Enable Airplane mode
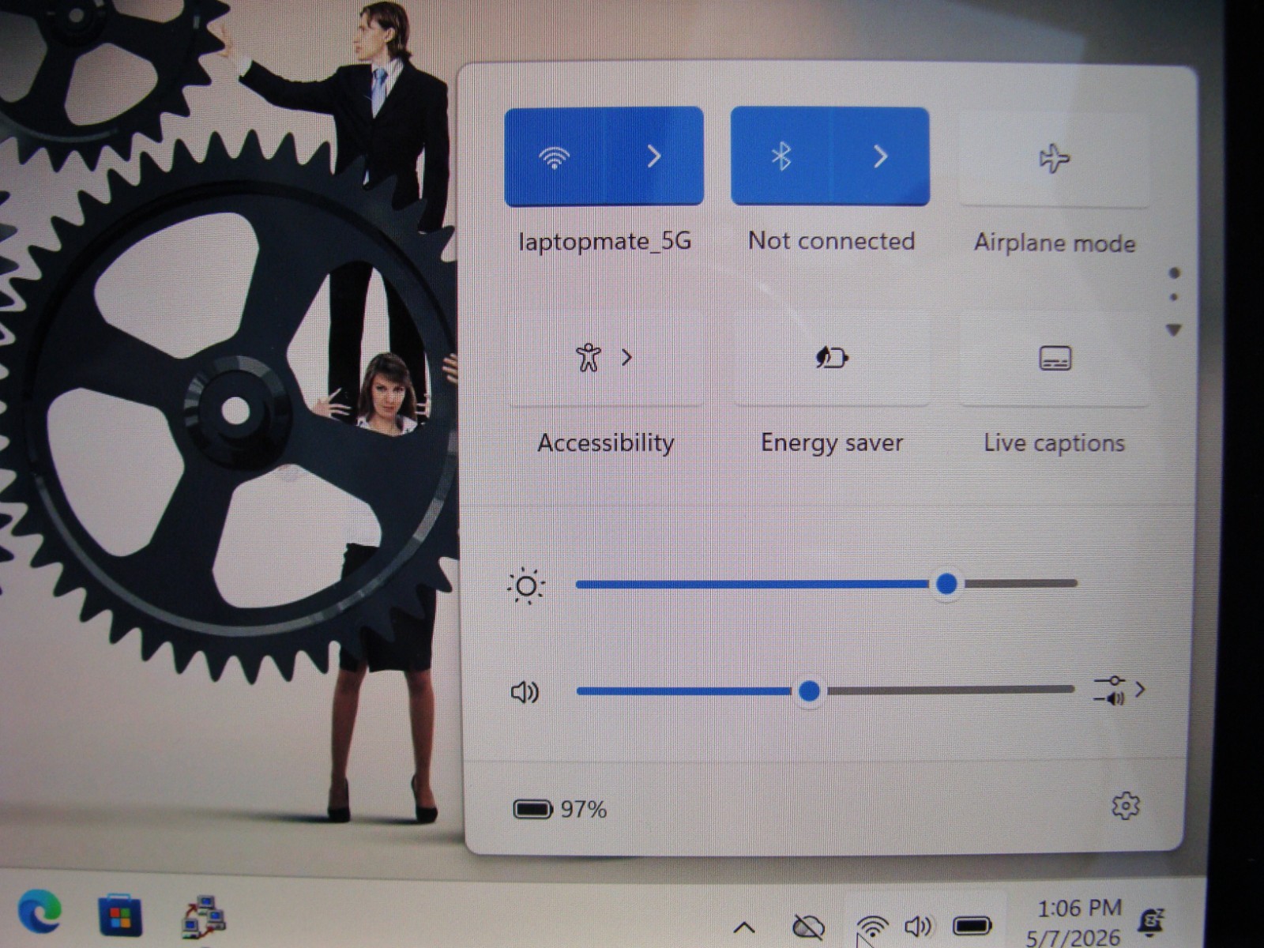The height and width of the screenshot is (948, 1264). tap(1054, 159)
